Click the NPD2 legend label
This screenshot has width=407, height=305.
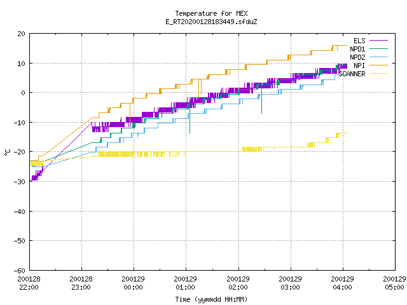357,57
